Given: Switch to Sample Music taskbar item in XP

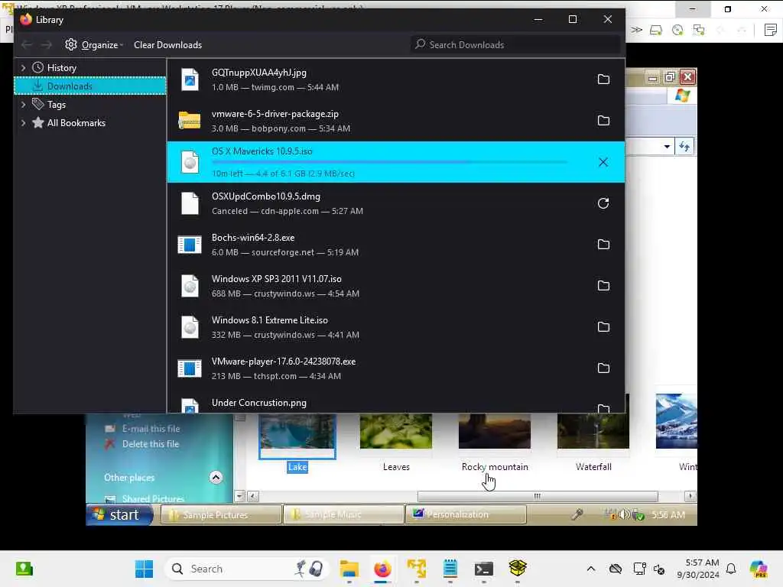Looking at the screenshot, I should click(x=343, y=514).
